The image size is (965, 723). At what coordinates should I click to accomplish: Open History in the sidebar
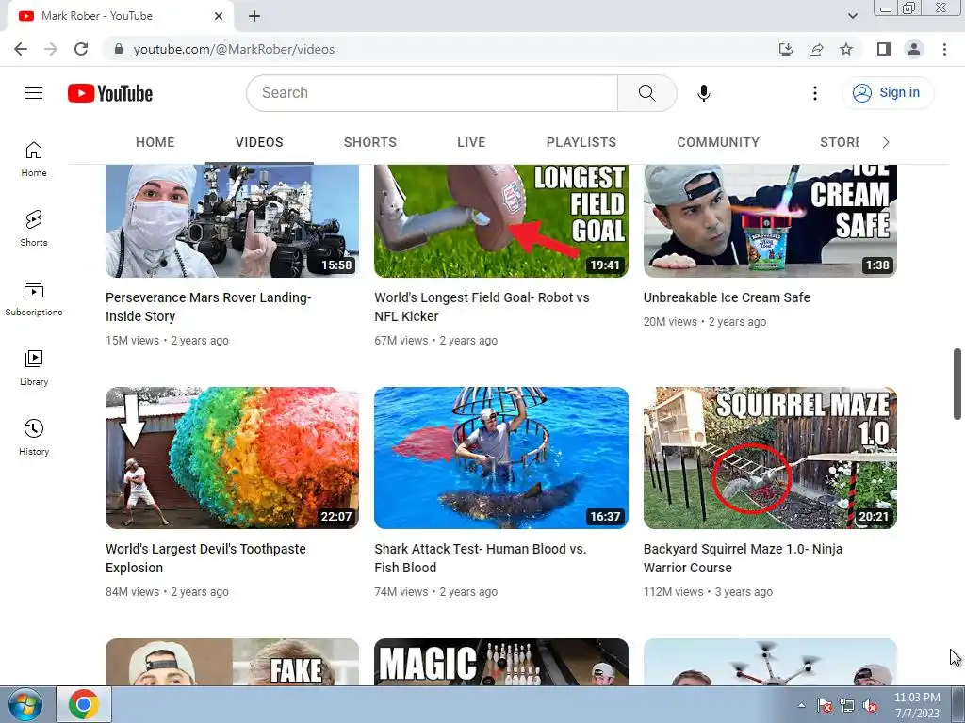pos(34,437)
